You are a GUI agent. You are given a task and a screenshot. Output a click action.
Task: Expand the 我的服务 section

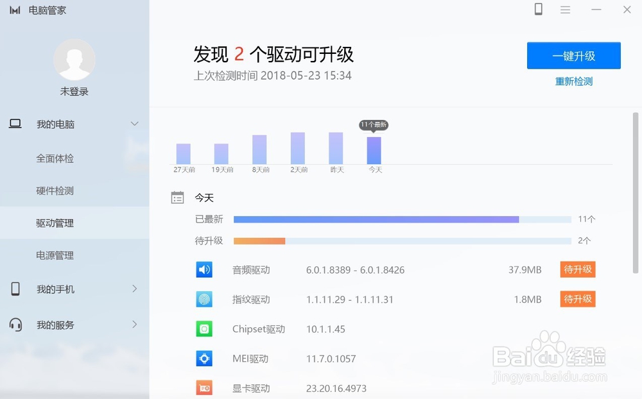pos(135,325)
